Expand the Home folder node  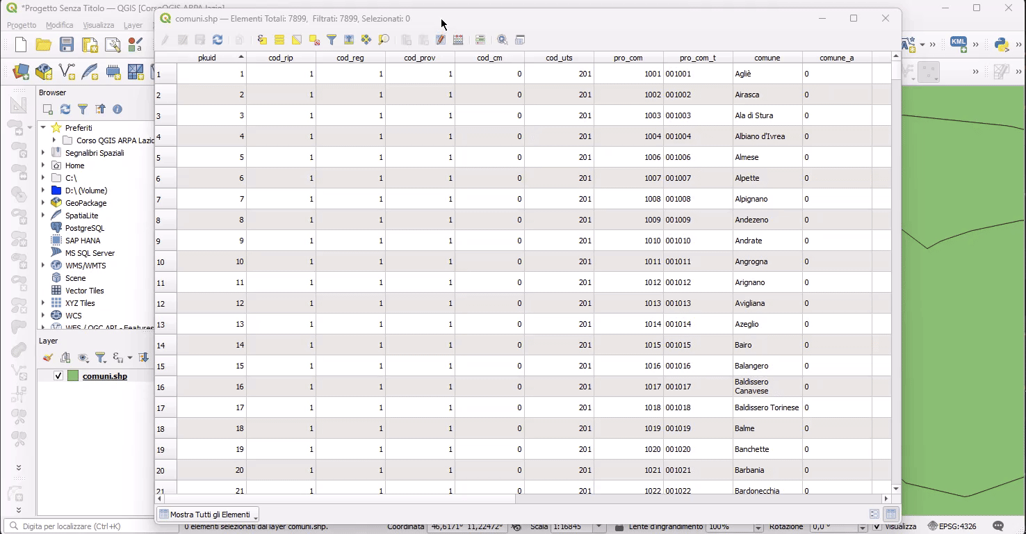point(43,165)
